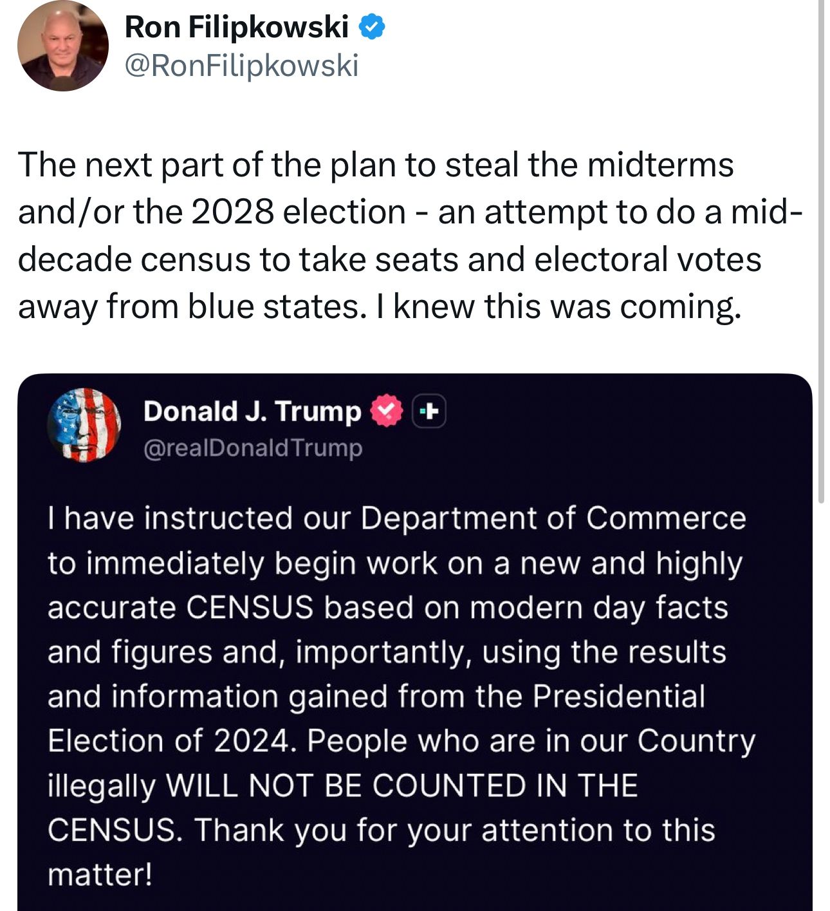This screenshot has width=830, height=911.
Task: Click Donald J. Trump's flag avatar
Action: [84, 426]
